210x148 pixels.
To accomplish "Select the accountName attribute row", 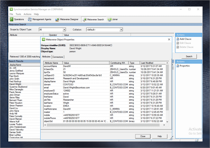I will (105, 66).
